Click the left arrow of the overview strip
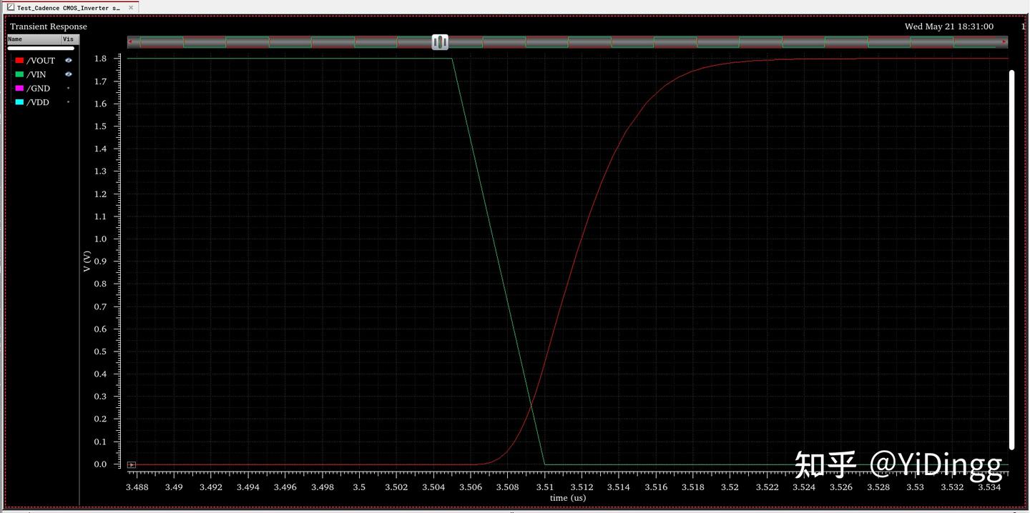 coord(130,42)
